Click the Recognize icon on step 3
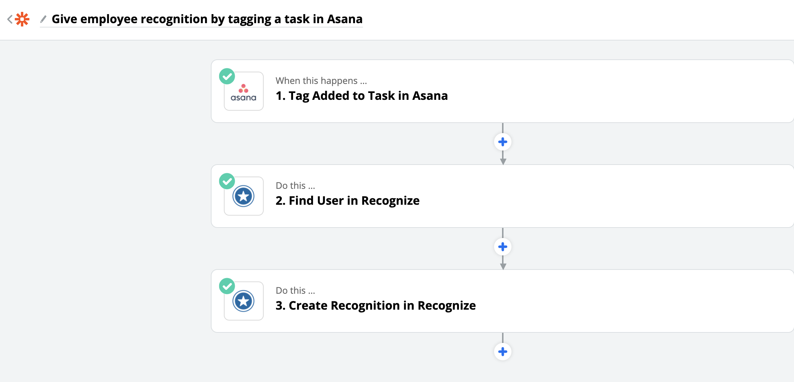 click(x=243, y=301)
